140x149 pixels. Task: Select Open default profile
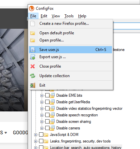pyautogui.click(x=70, y=33)
